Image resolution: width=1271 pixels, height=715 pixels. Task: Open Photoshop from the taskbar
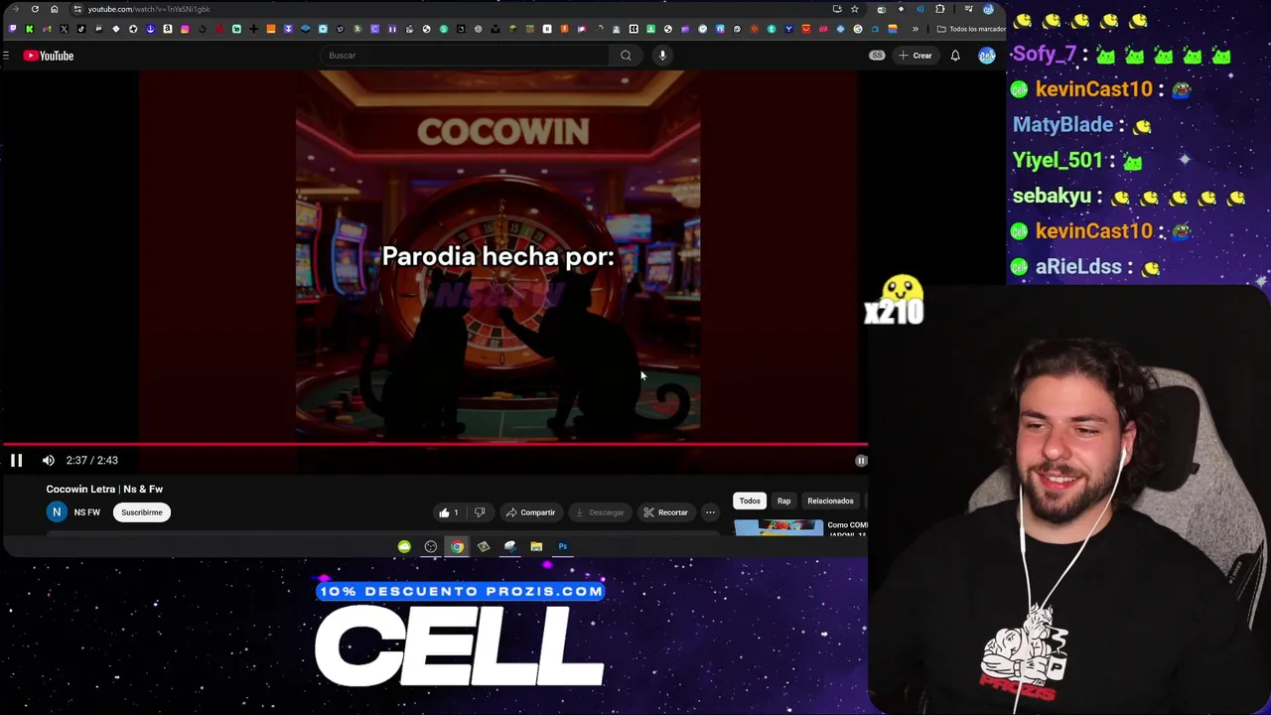point(562,546)
